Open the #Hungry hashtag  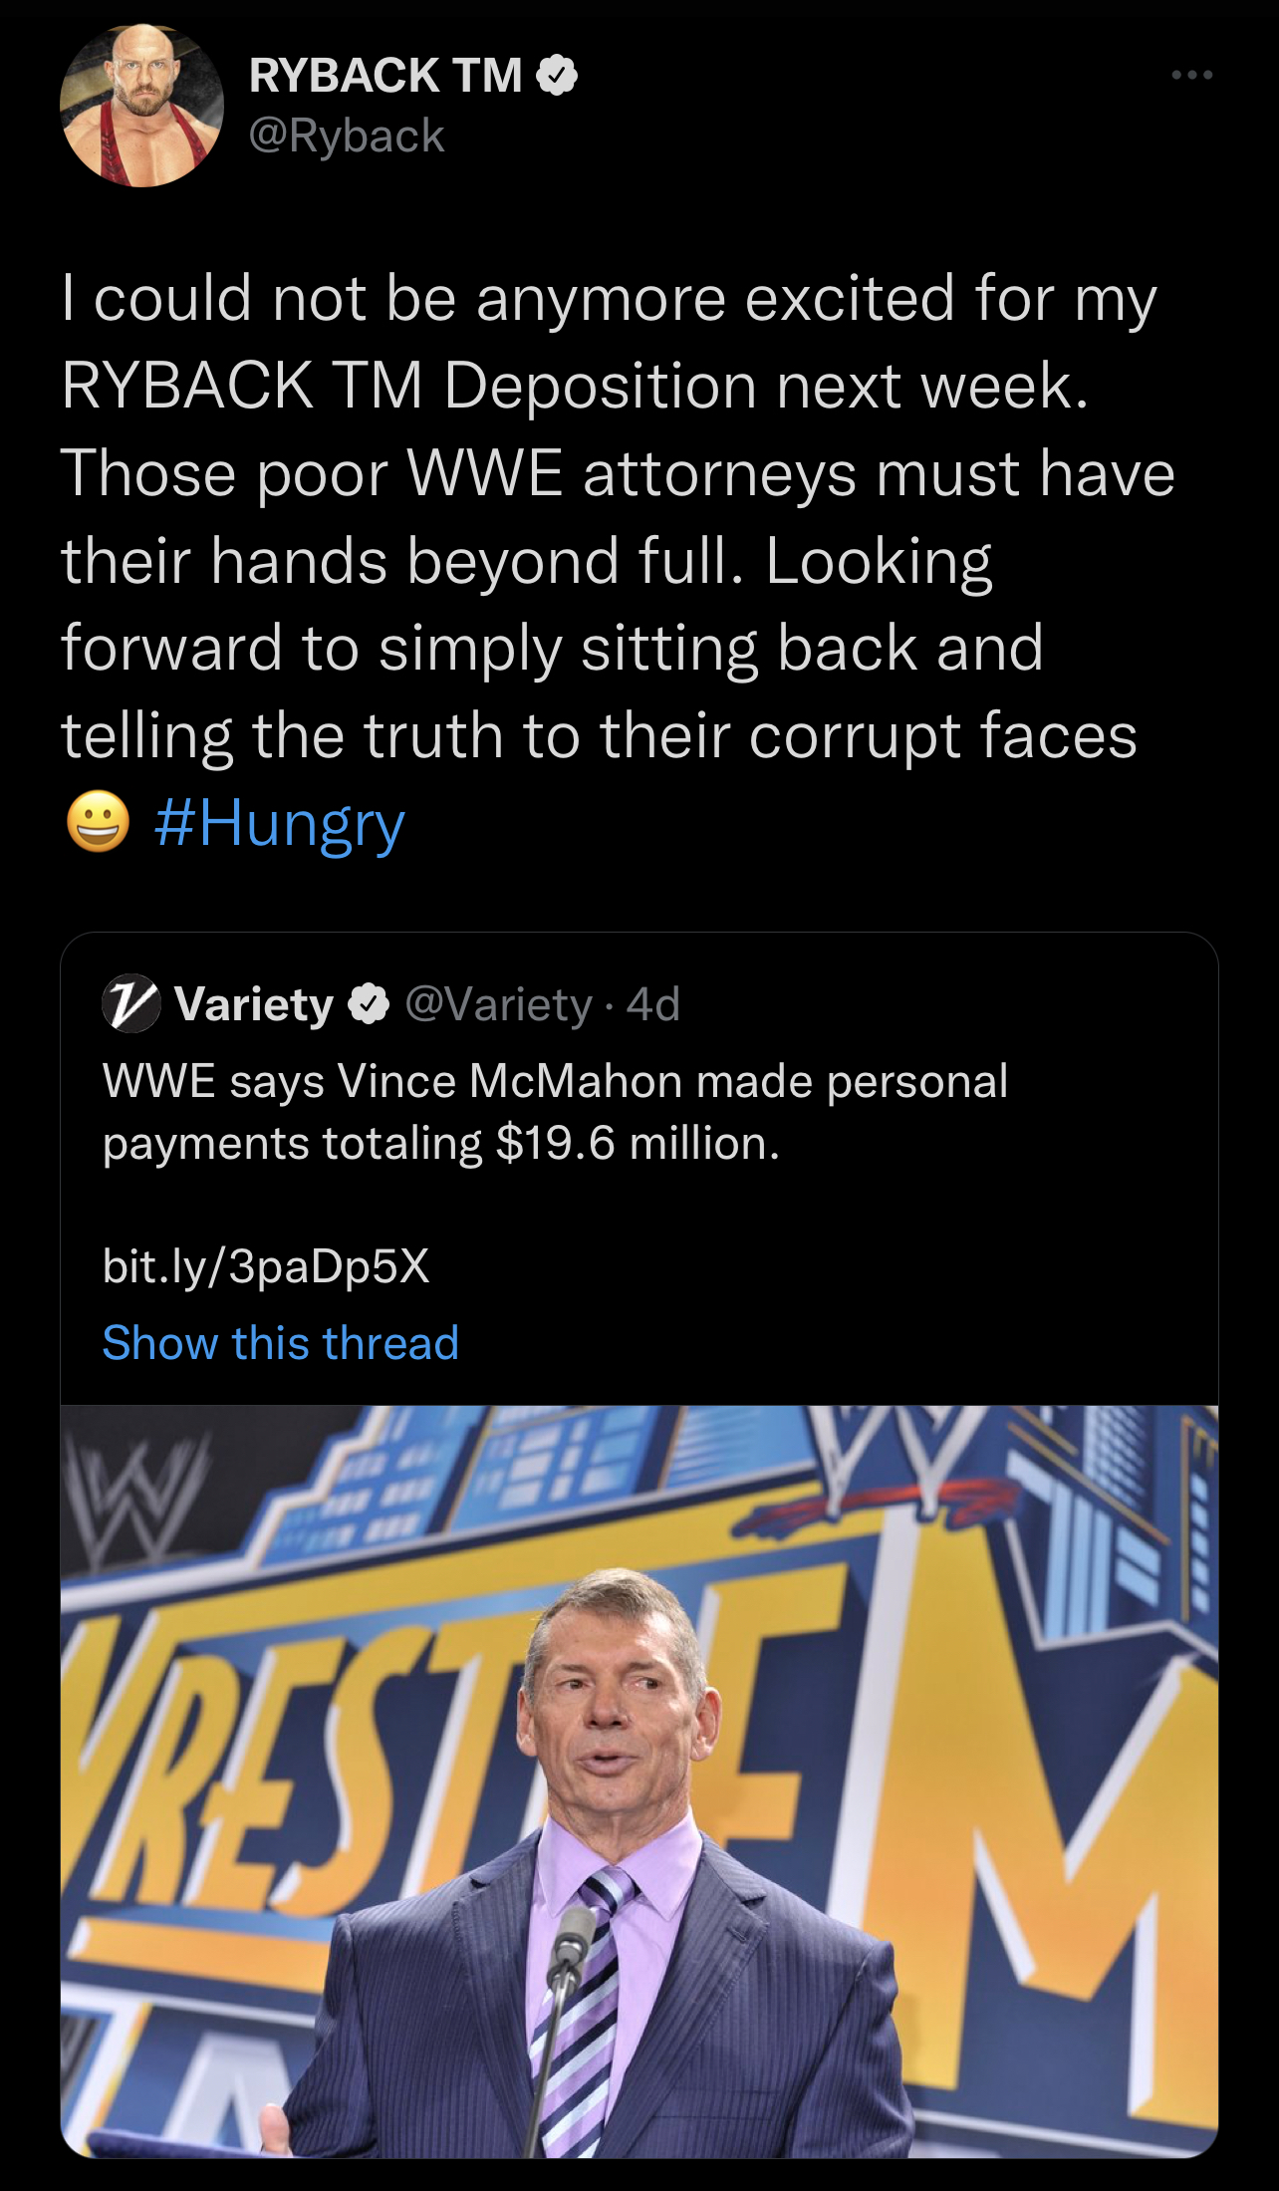pyautogui.click(x=280, y=824)
